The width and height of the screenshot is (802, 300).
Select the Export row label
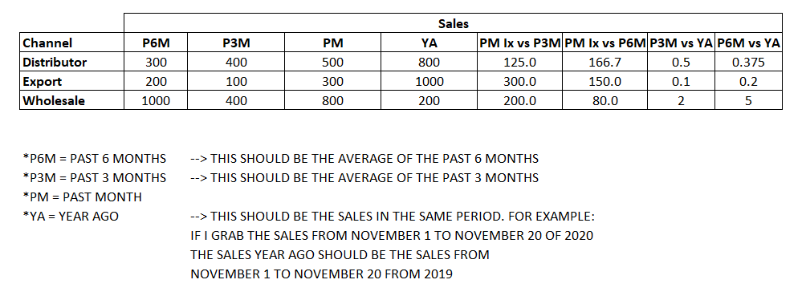(72, 81)
